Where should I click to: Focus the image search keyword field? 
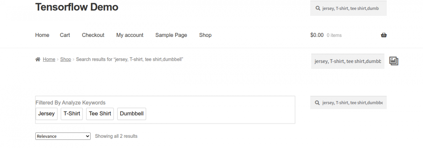click(x=348, y=61)
